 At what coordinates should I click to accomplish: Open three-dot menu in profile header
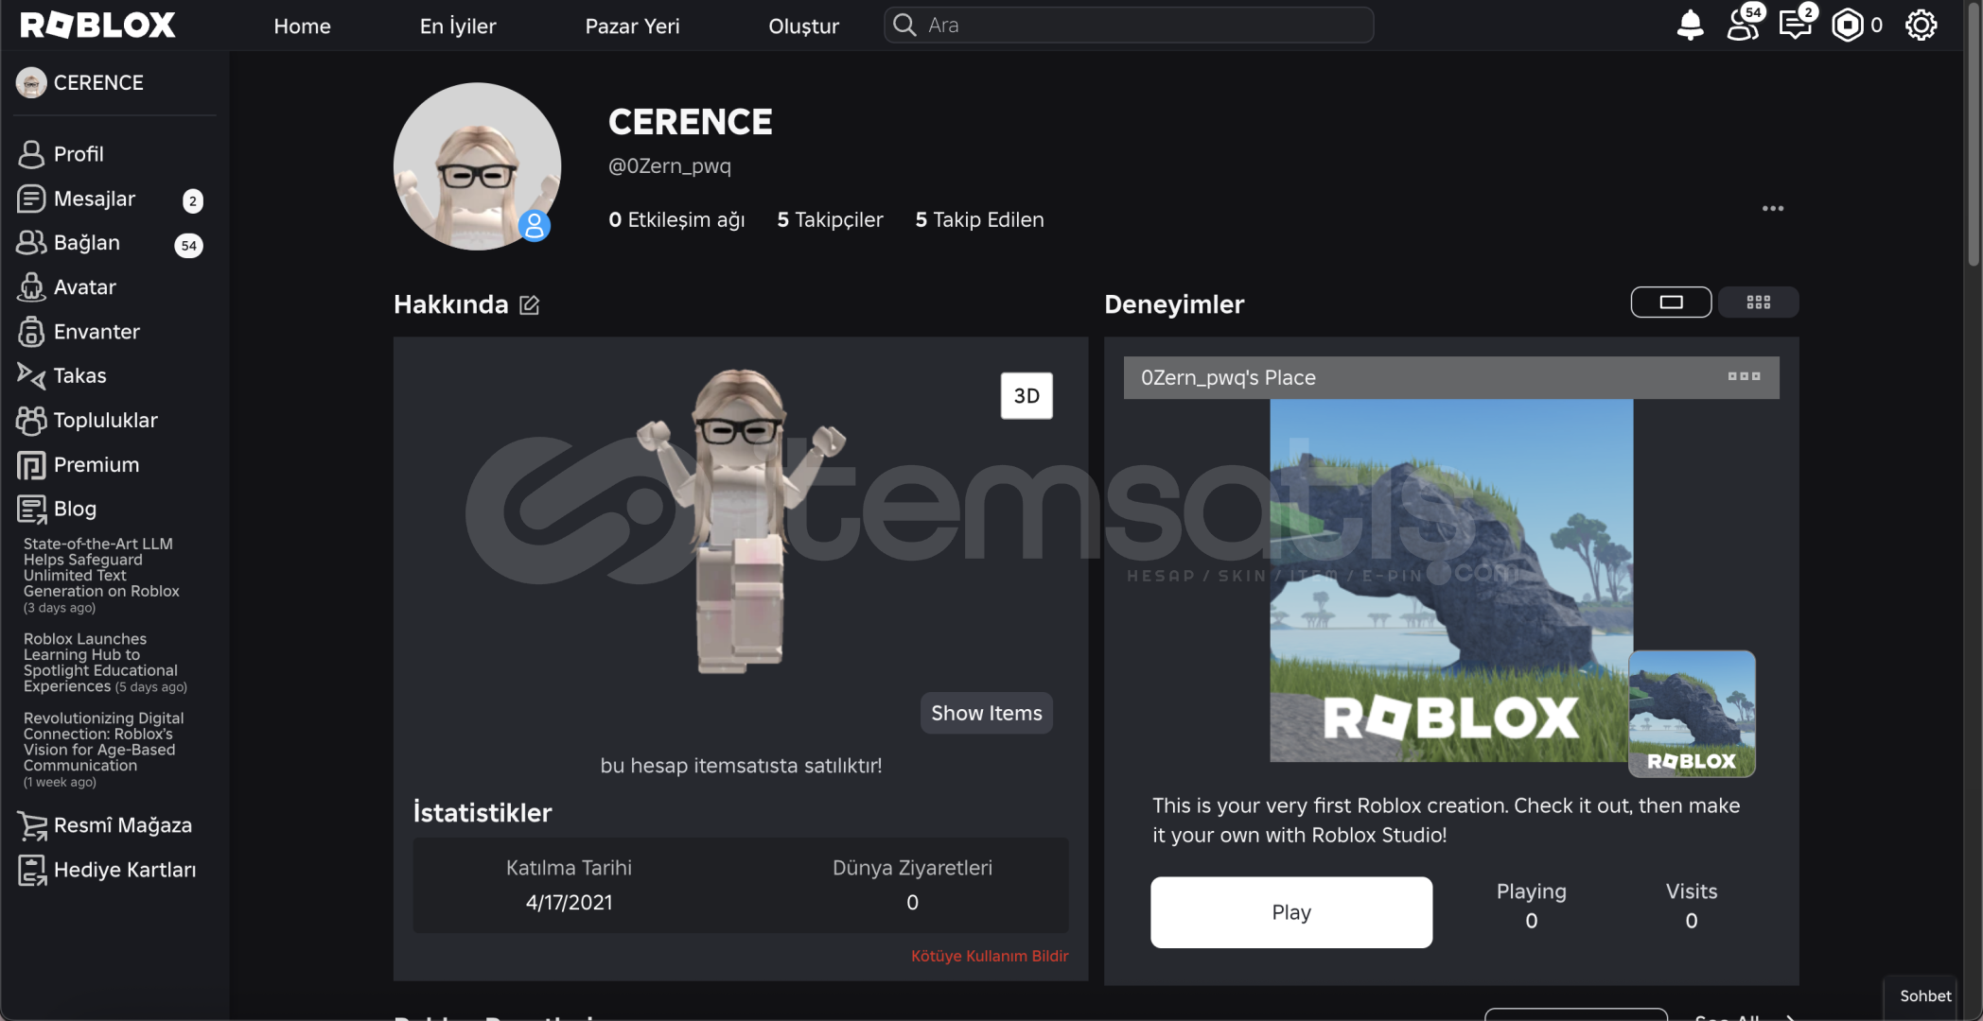(x=1773, y=208)
